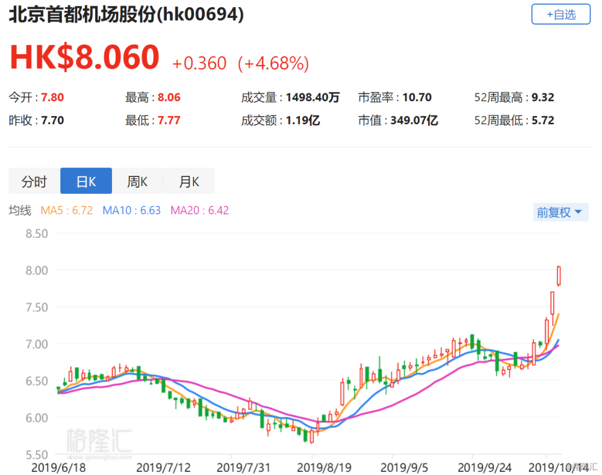Click the MA20 : 6.42 indicator label
Screen dimensions: 602x475
200,211
